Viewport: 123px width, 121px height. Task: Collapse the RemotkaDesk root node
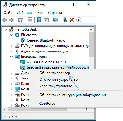click(6, 29)
